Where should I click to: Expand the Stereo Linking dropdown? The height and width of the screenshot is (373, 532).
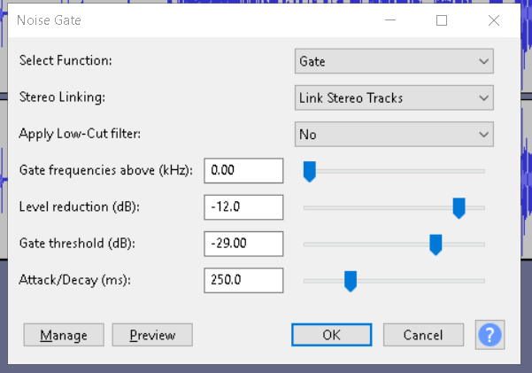point(394,97)
